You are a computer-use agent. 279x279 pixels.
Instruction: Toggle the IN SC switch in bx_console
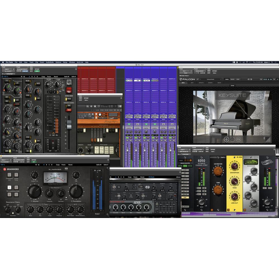click(38, 83)
